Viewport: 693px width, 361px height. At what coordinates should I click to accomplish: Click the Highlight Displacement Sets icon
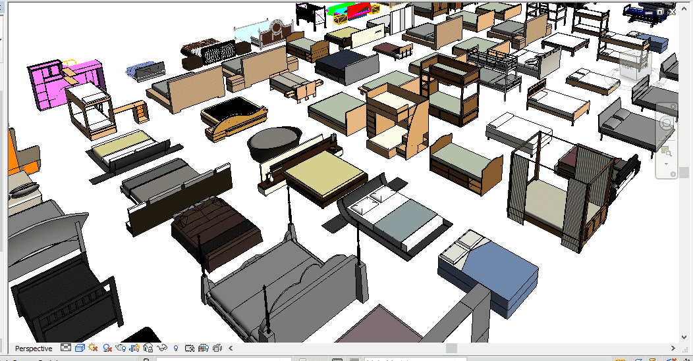point(217,348)
